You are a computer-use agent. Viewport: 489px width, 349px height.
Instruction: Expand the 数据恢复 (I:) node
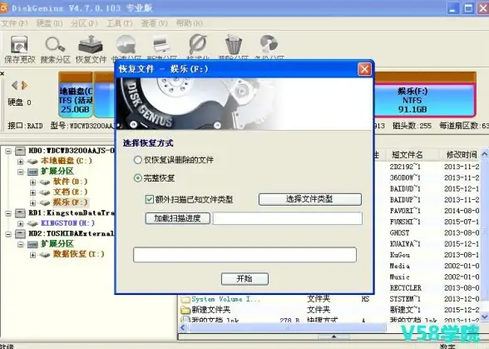click(32, 255)
